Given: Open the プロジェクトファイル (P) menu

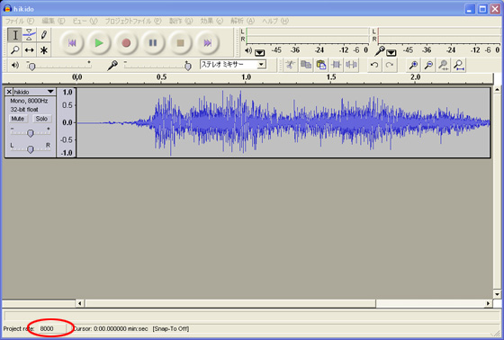Looking at the screenshot, I should point(133,21).
